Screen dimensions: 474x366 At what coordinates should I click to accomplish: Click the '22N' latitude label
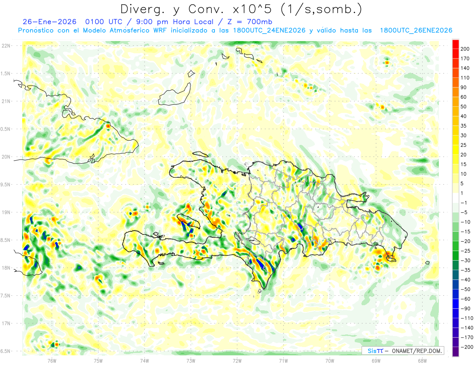tap(6, 46)
